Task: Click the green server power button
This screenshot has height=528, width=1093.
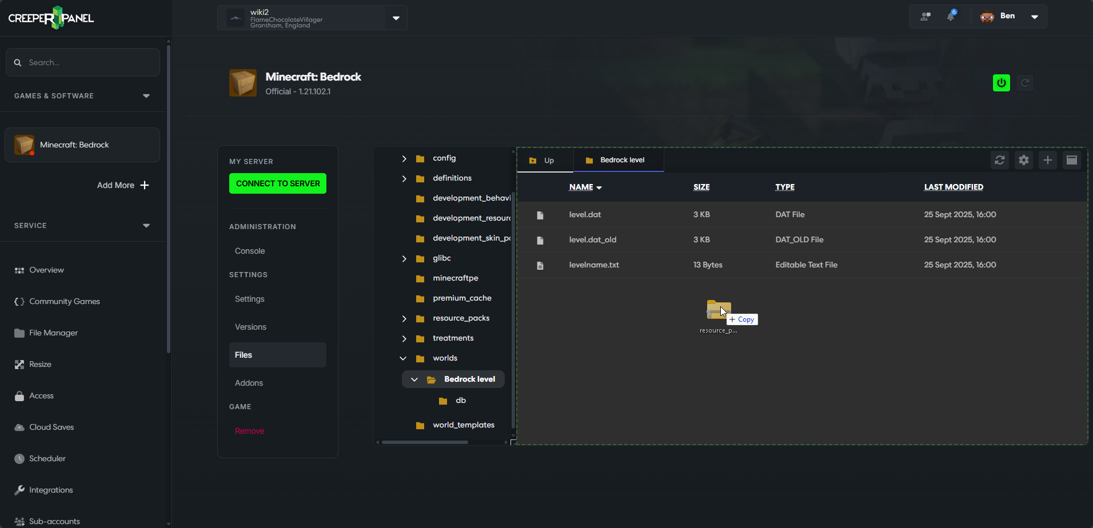Action: (x=1001, y=83)
